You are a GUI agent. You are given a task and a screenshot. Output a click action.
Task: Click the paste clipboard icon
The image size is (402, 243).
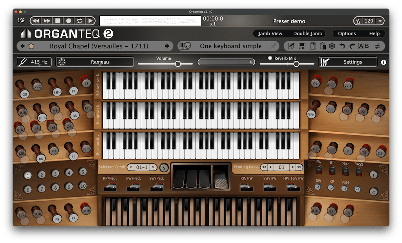click(323, 46)
